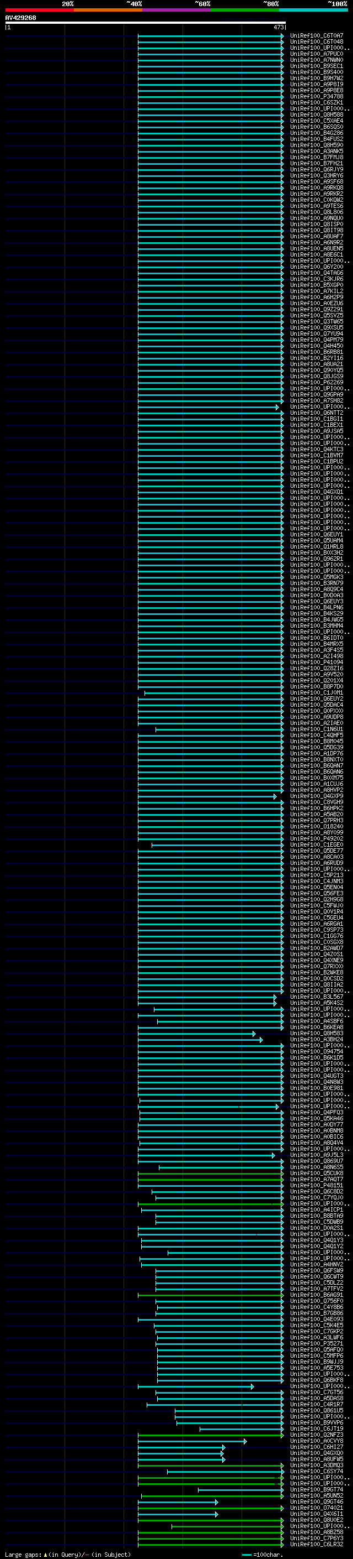353x1559 pixels.
Task: Click hit label UniRef100_A7KIL2
Action: pos(316,291)
